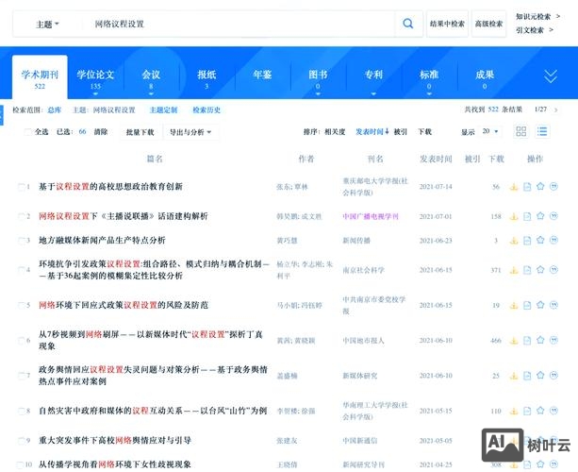Download 政务舆情回应议程设置失灵问题 article
578x472 pixels.
point(514,376)
